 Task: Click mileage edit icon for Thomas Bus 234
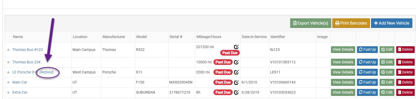coord(236,62)
